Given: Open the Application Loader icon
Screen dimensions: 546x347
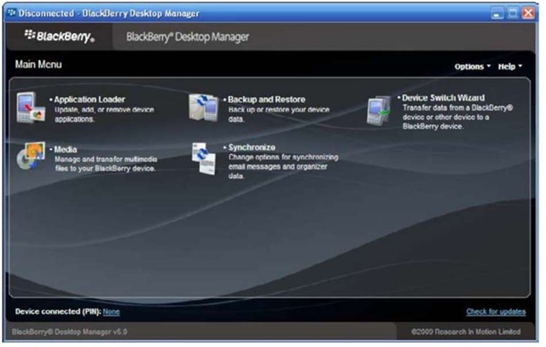Looking at the screenshot, I should pos(31,107).
